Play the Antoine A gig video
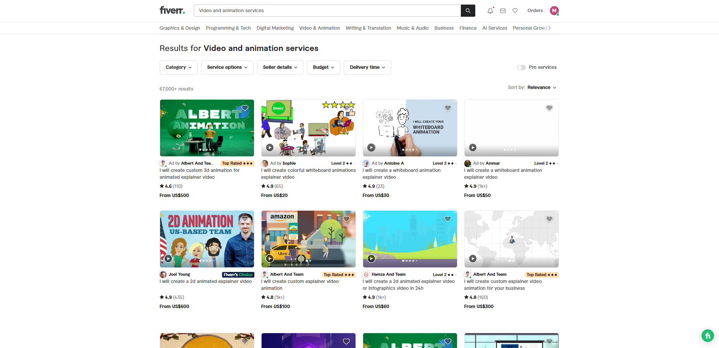The height and width of the screenshot is (348, 719). coord(371,148)
